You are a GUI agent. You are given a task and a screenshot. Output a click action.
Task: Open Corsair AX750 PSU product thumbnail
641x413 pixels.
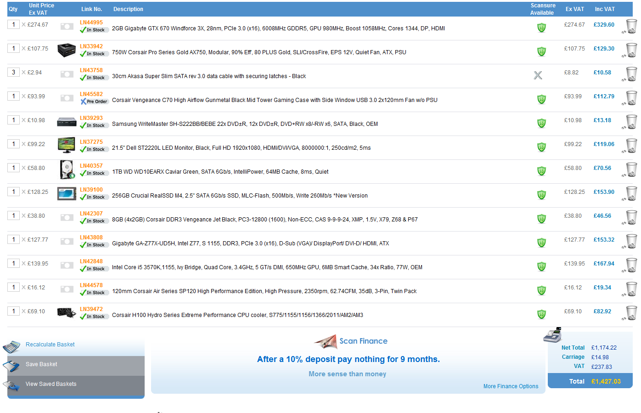[67, 50]
